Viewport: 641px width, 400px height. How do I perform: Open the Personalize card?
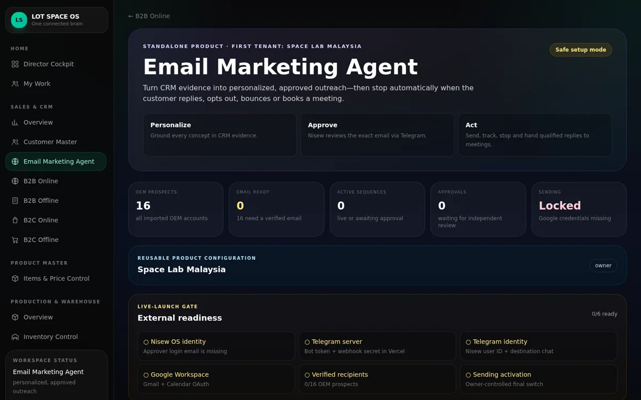220,135
